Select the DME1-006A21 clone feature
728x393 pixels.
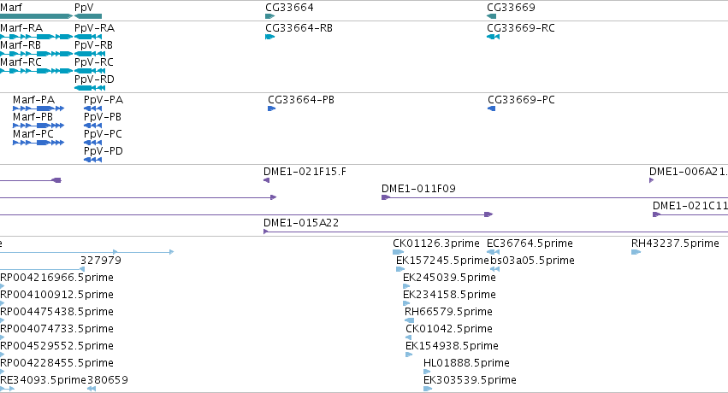(x=651, y=180)
